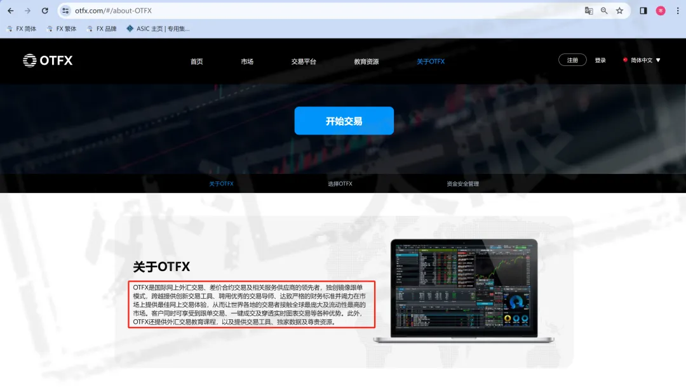Open 市场 navigation menu item
This screenshot has height=389, width=686.
tap(246, 62)
